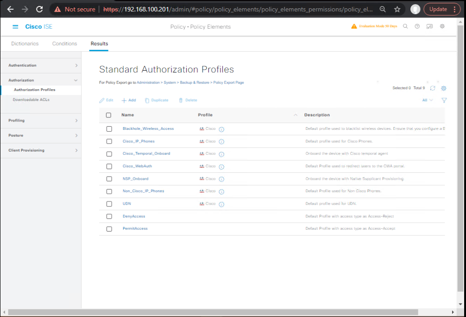This screenshot has height=317, width=466.
Task: Open the Backup & Restore link
Action: point(195,82)
